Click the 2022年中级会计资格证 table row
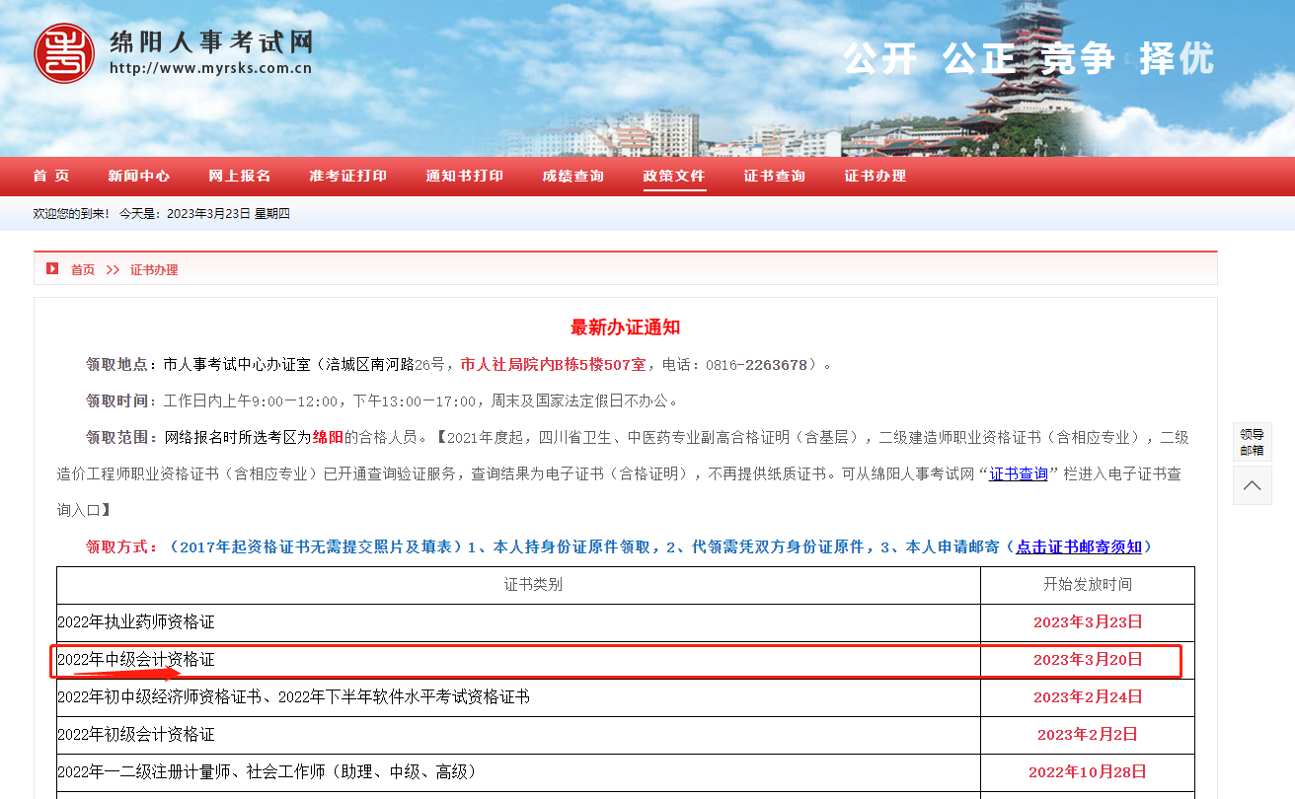The height and width of the screenshot is (799, 1295). 136,659
